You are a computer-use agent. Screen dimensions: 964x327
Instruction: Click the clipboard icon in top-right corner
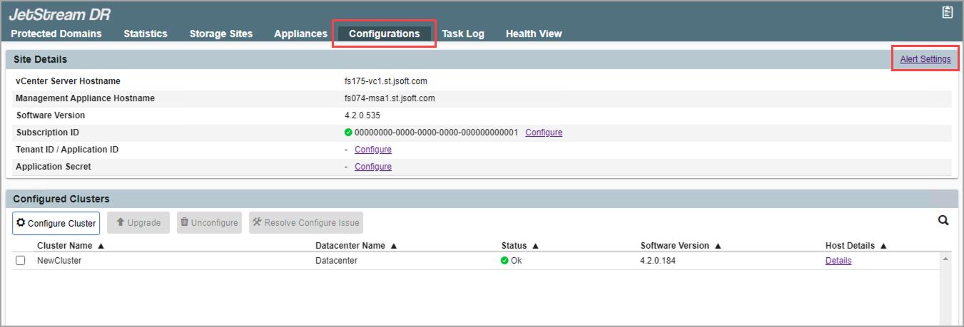click(947, 12)
